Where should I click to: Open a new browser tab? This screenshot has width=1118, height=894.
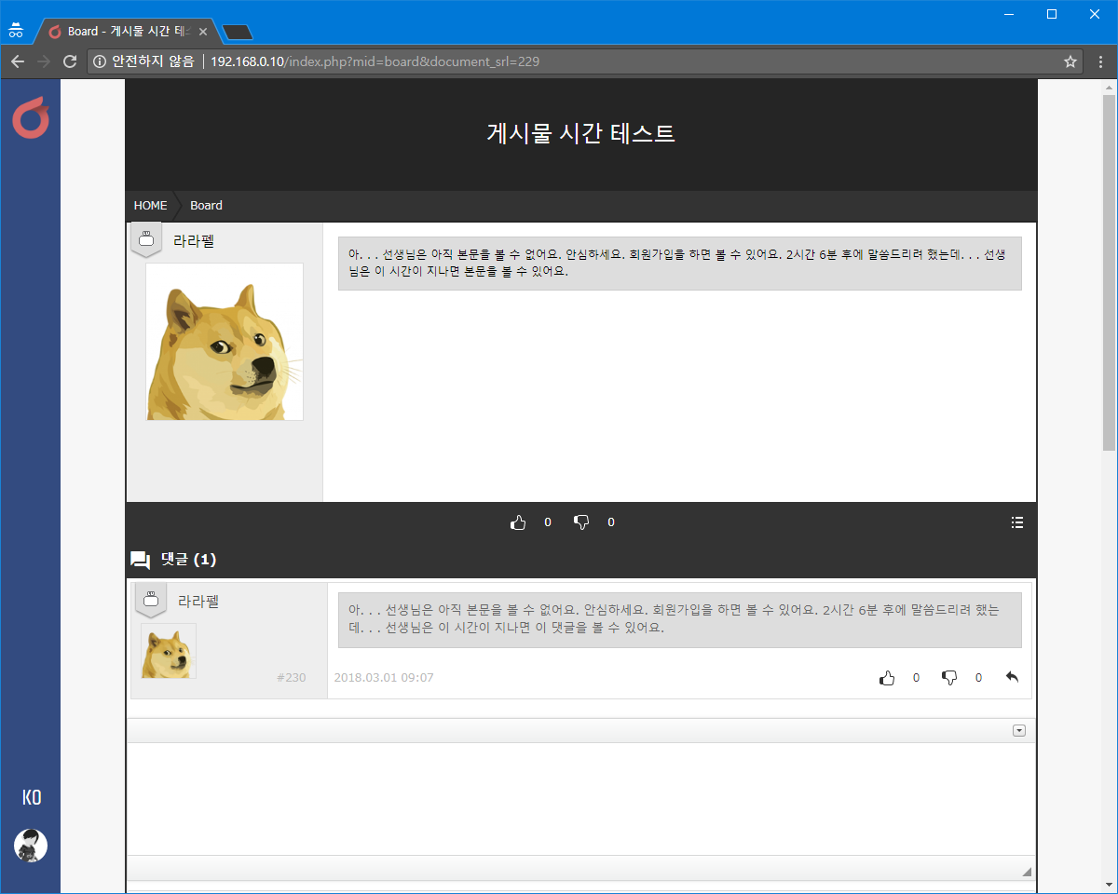238,33
